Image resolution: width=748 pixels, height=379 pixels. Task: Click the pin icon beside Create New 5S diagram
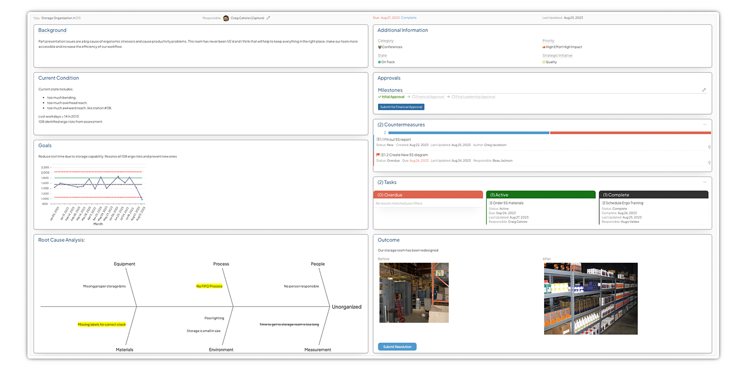coord(709,163)
